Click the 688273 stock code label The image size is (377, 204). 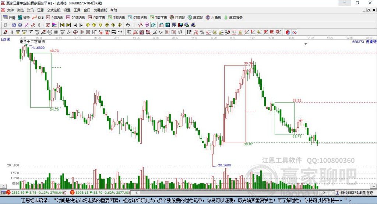click(358, 42)
